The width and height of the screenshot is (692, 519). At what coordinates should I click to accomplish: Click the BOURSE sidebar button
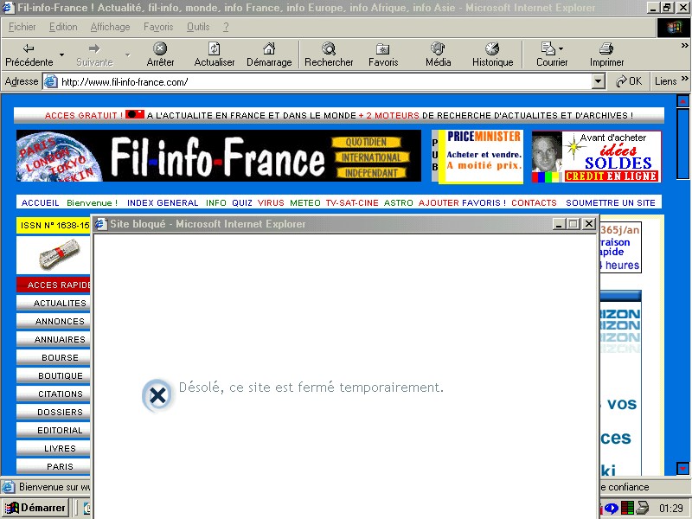tap(54, 357)
